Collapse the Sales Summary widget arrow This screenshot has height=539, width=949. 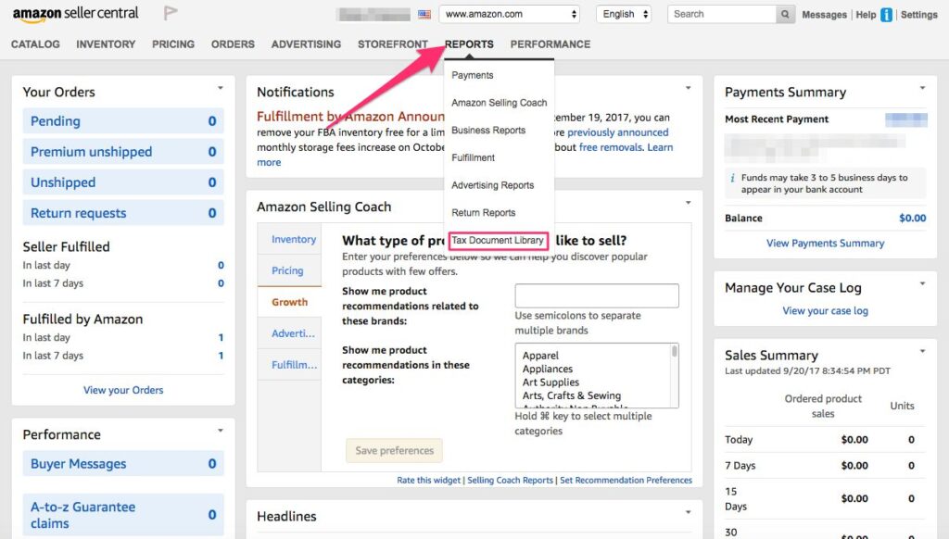(x=921, y=352)
